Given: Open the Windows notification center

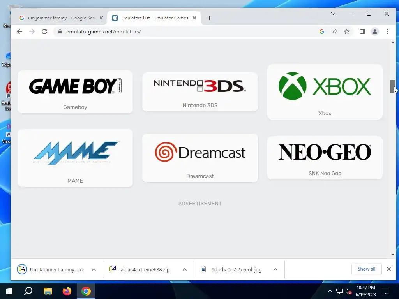Looking at the screenshot, I should click(x=386, y=291).
